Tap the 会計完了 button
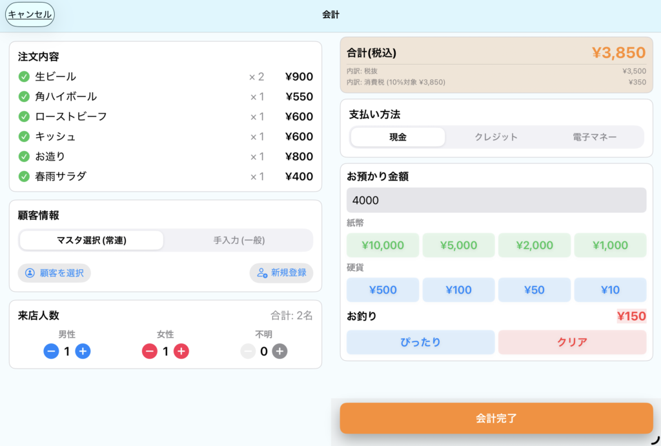661x446 pixels. [496, 418]
